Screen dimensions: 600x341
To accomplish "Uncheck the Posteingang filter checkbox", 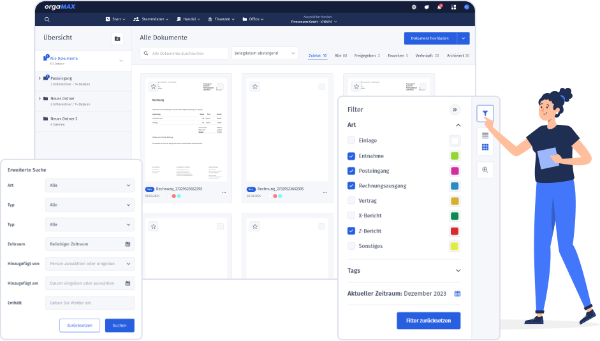I will pyautogui.click(x=351, y=171).
